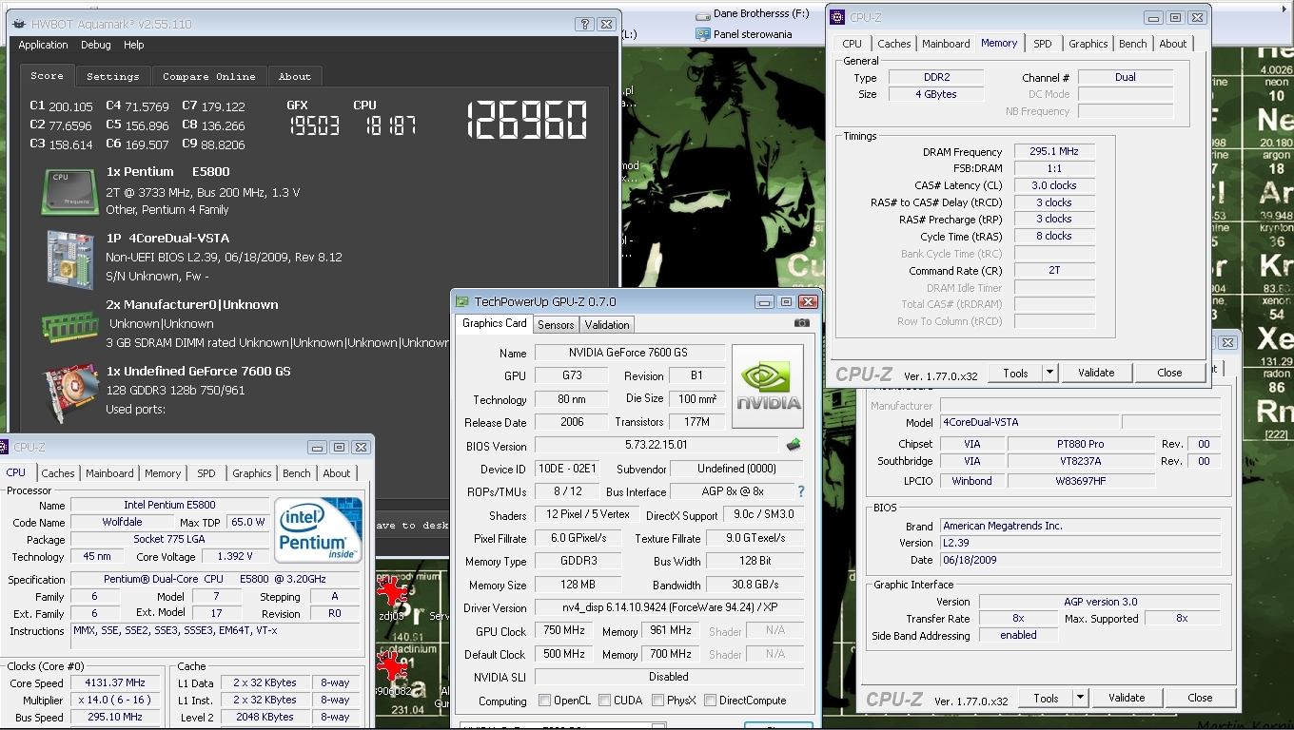Open the Tools dropdown arrow in CPU-Z Mainboard window
Viewport: 1294px width, 730px height.
coord(1080,698)
